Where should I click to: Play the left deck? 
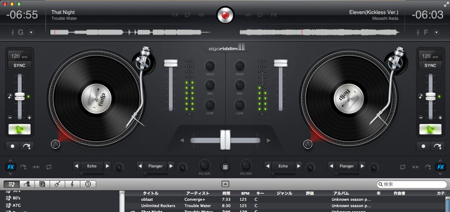tap(20, 129)
